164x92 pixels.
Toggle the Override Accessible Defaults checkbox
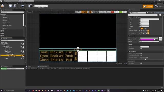pos(141,54)
